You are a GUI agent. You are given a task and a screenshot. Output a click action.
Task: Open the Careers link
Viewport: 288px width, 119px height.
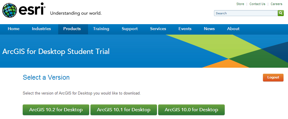[x=276, y=4]
